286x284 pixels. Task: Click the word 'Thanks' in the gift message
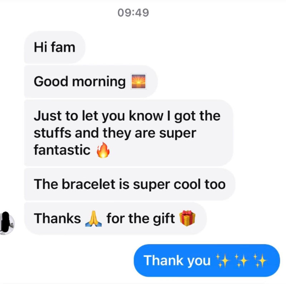[57, 219]
